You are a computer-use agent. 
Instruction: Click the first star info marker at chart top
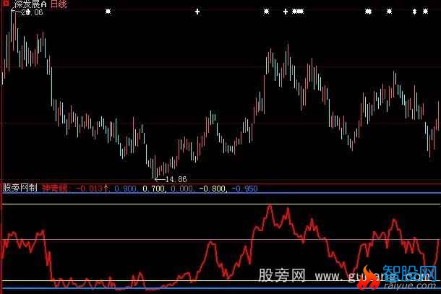tap(108, 12)
